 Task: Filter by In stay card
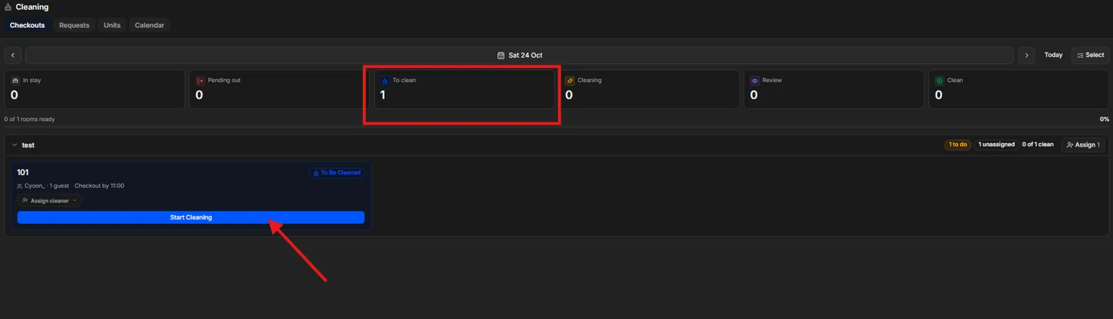[95, 89]
